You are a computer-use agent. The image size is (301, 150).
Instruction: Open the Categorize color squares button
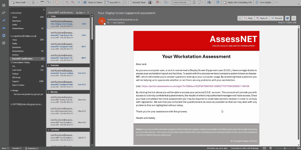coord(151,2)
